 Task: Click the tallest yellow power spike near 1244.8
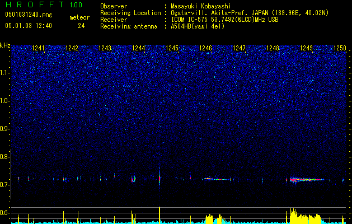click(159, 215)
